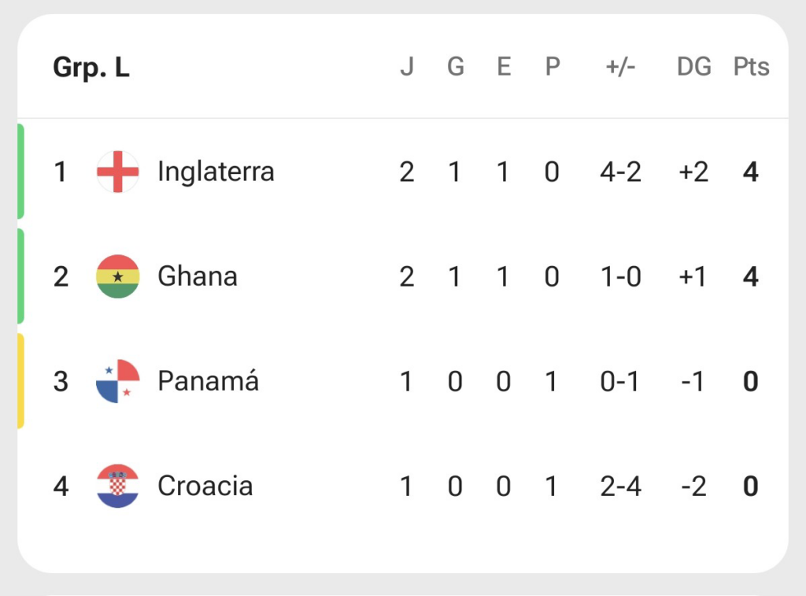Click the G column header
The height and width of the screenshot is (596, 806).
[456, 67]
